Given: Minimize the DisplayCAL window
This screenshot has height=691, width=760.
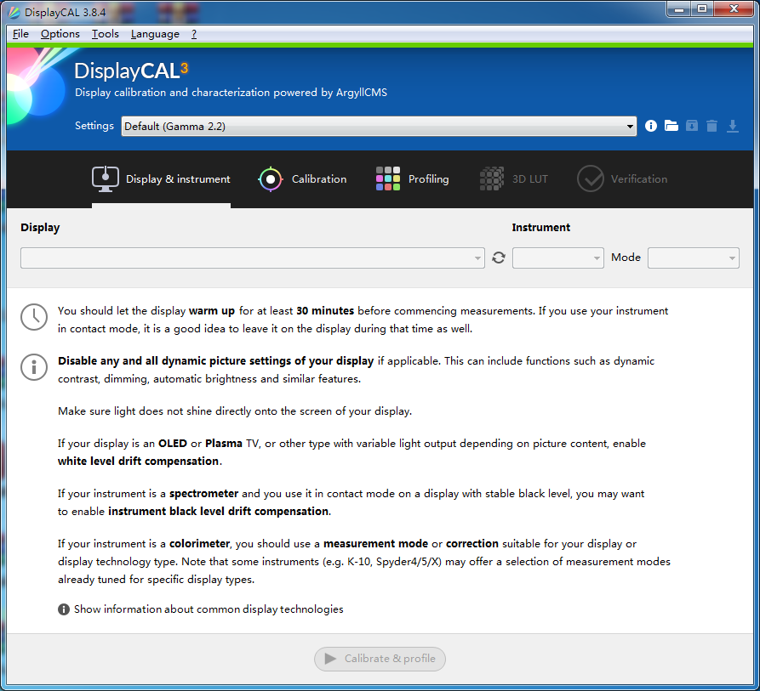Looking at the screenshot, I should pyautogui.click(x=679, y=9).
